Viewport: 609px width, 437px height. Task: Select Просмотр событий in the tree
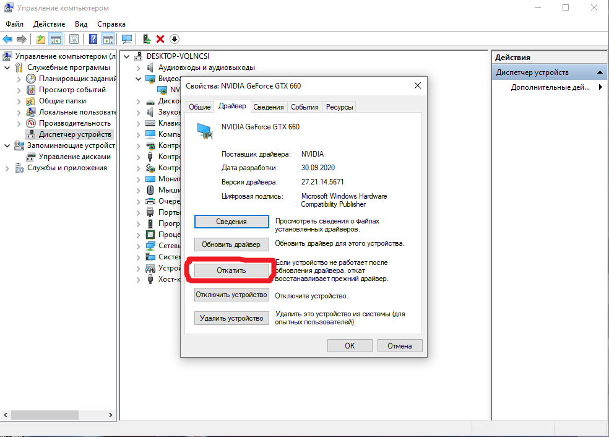[x=72, y=90]
